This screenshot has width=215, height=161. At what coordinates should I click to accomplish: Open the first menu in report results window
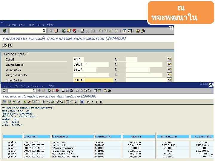(7, 86)
